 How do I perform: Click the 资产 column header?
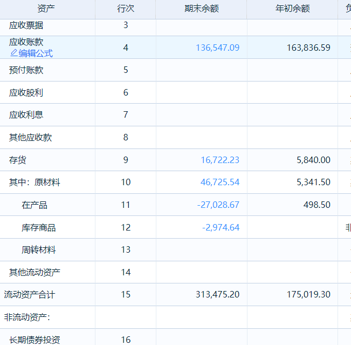click(x=46, y=9)
